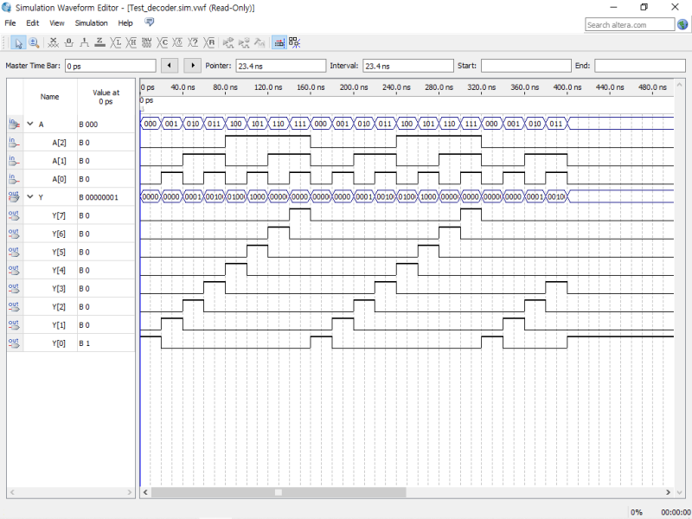Click the Random Values (R) icon
The width and height of the screenshot is (692, 519).
(210, 42)
